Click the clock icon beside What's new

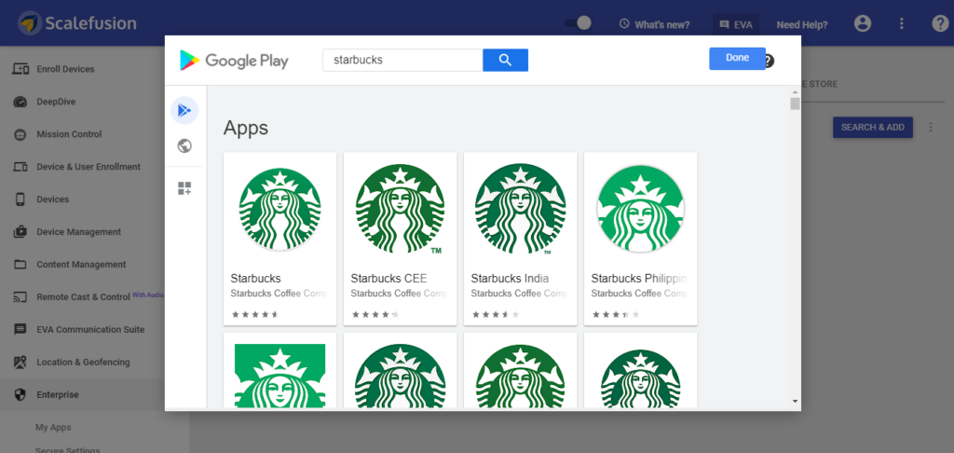[624, 23]
